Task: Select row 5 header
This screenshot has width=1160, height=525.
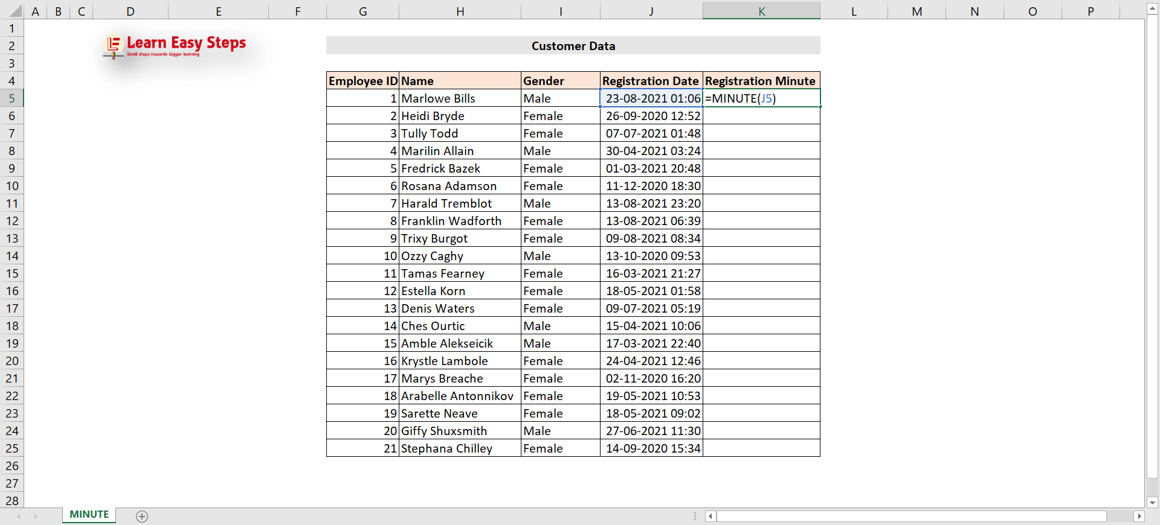Action: coord(12,98)
